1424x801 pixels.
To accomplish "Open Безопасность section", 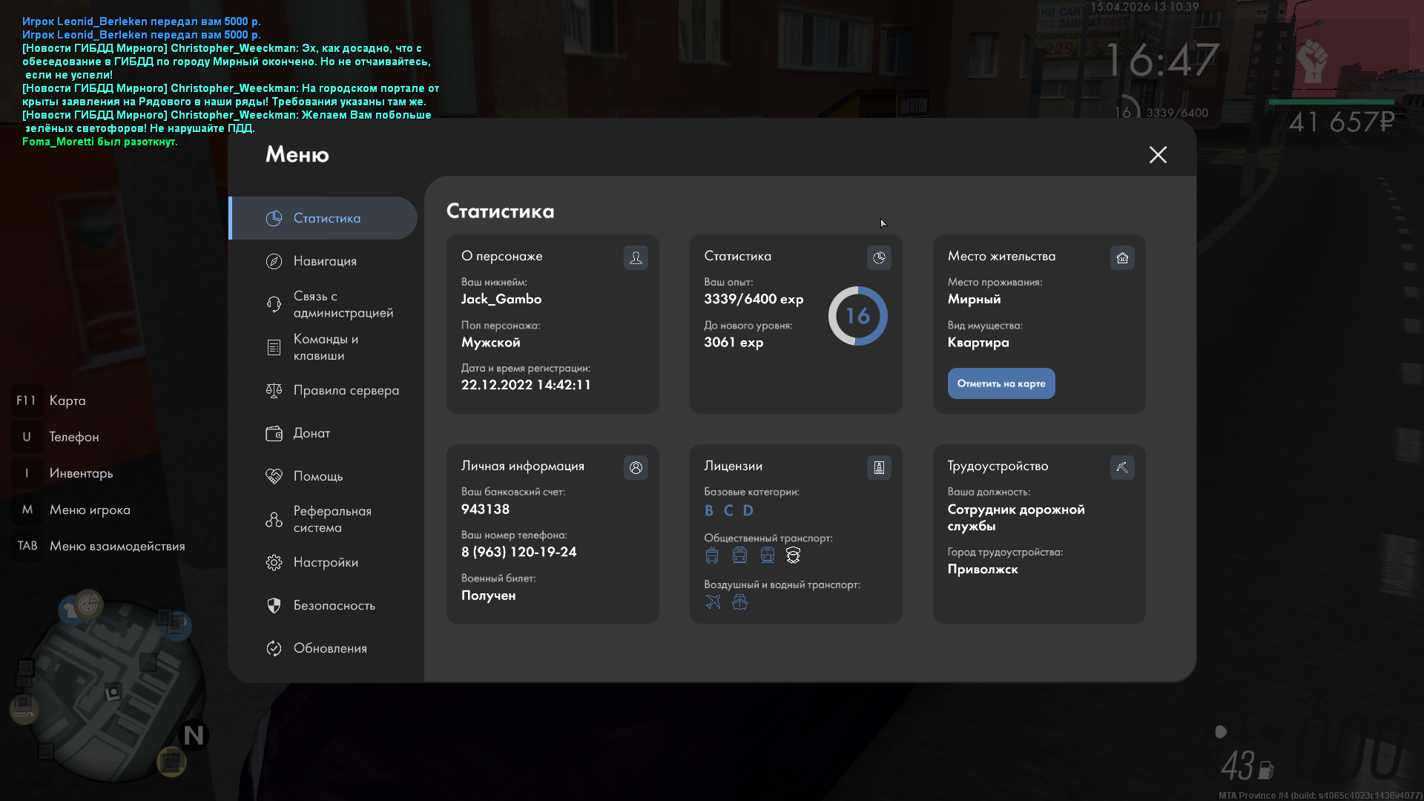I will click(x=334, y=605).
